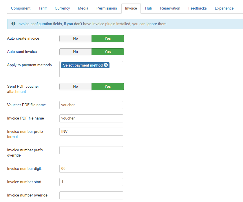Remove the Select payment method tag

(106, 65)
